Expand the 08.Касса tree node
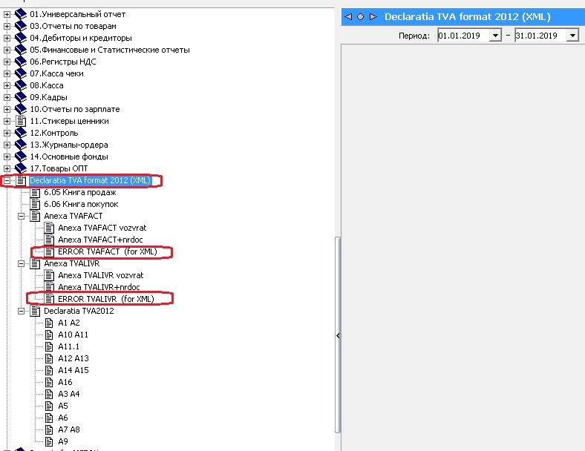The width and height of the screenshot is (585, 451). 7,86
